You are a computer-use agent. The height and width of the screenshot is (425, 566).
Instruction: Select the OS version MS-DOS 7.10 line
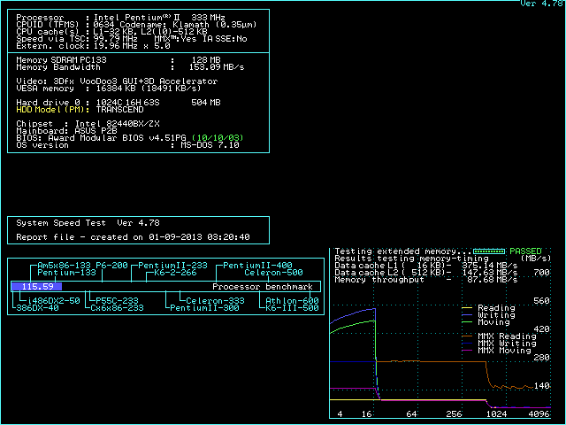pyautogui.click(x=127, y=145)
